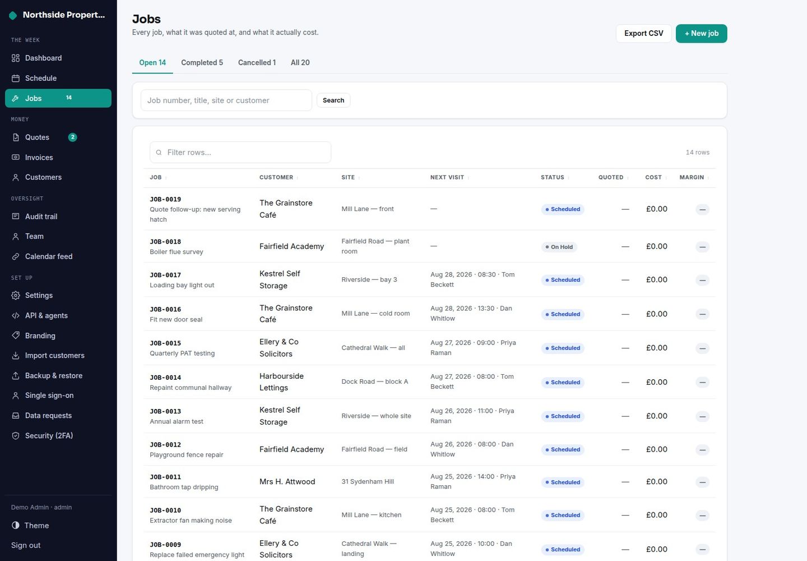Click the job number search field

tap(226, 100)
